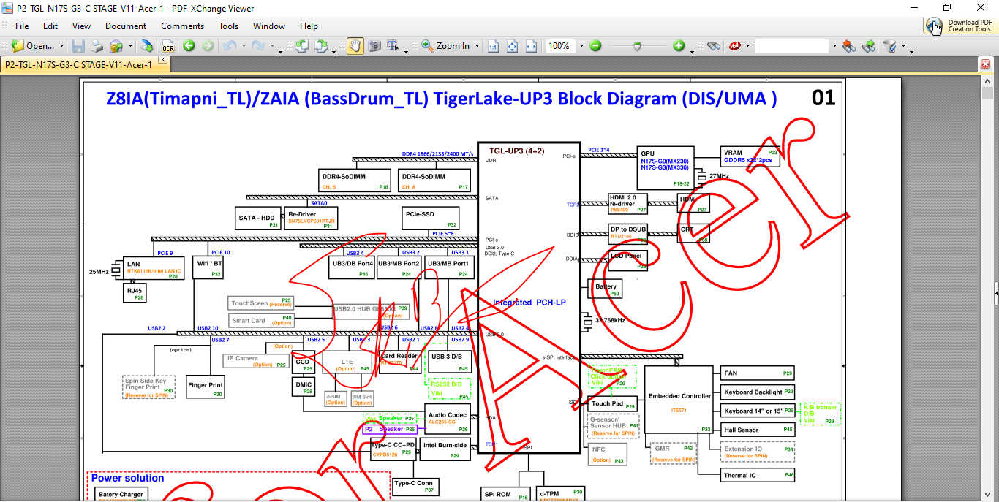Click the 100% zoom level field
The image size is (999, 502).
tap(559, 46)
